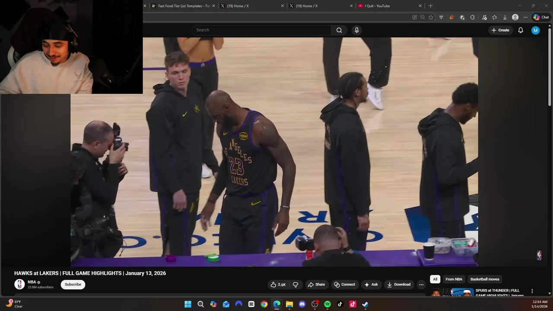Viewport: 553px width, 311px height.
Task: Click the Download button under video
Action: tap(399, 285)
